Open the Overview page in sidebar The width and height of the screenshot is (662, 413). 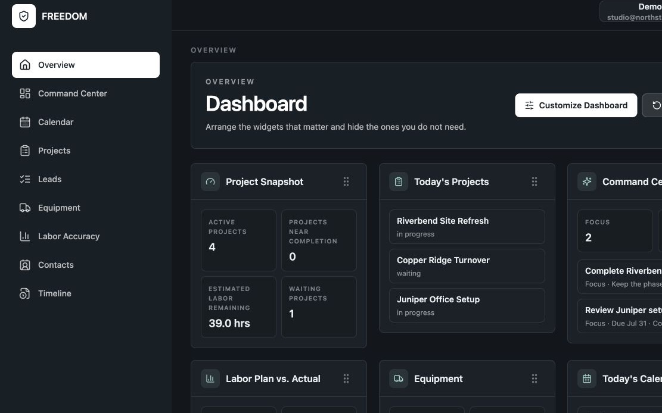click(86, 64)
